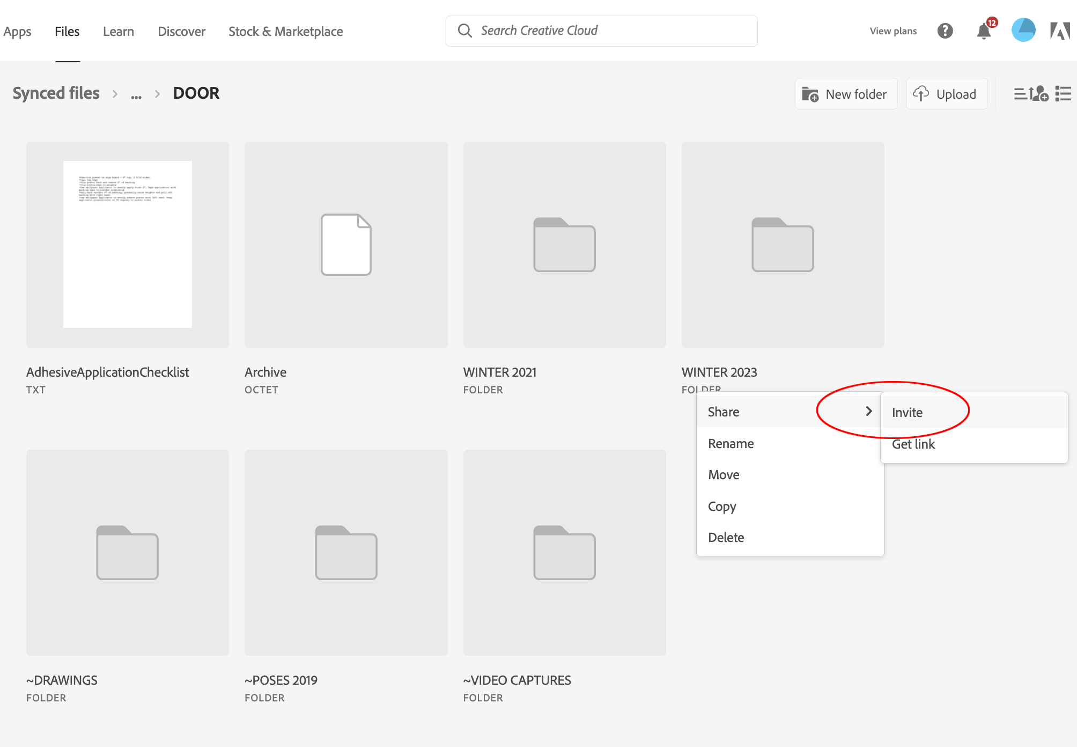This screenshot has width=1077, height=747.
Task: Choose Invite from the Share submenu
Action: [907, 412]
